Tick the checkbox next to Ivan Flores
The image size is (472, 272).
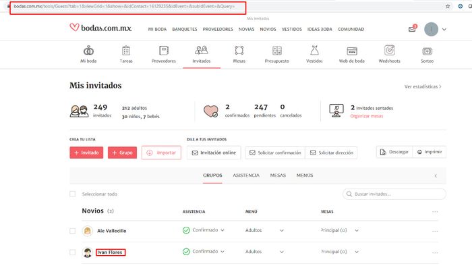click(73, 252)
